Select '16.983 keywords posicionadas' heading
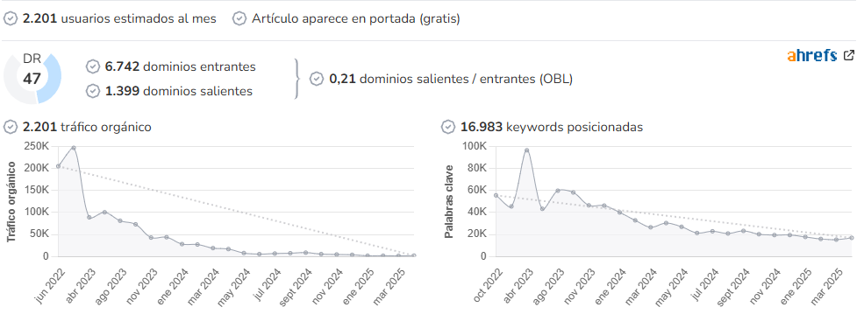This screenshot has height=321, width=864. coord(552,128)
